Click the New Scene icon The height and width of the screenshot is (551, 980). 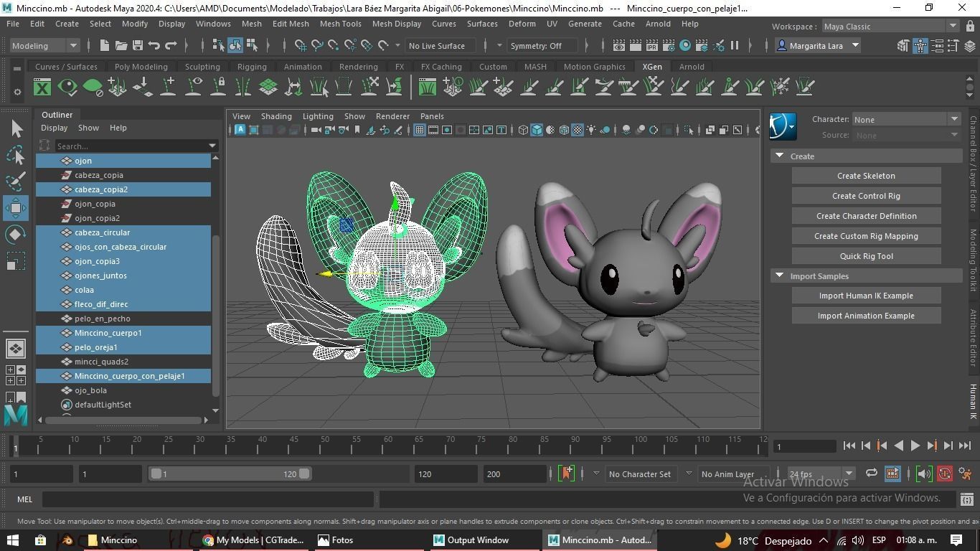click(105, 45)
